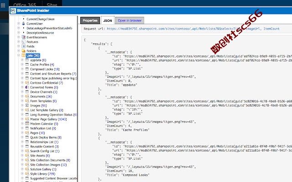Expand the Folders tree node
292x182 pixels.
point(18,51)
